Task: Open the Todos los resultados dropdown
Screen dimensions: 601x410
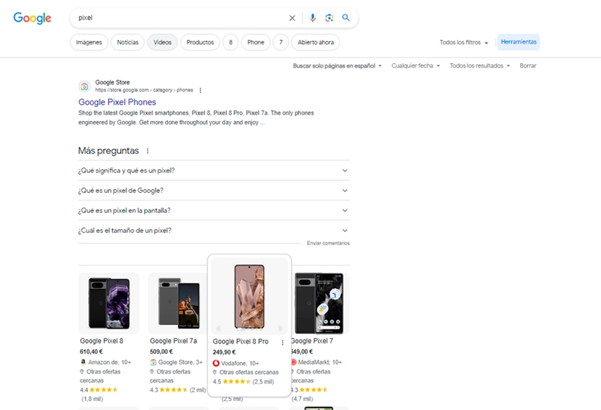Action: pyautogui.click(x=480, y=65)
